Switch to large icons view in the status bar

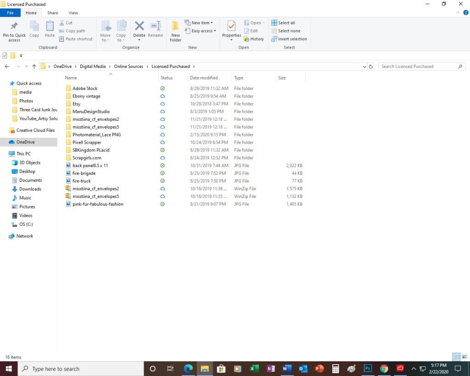point(464,357)
